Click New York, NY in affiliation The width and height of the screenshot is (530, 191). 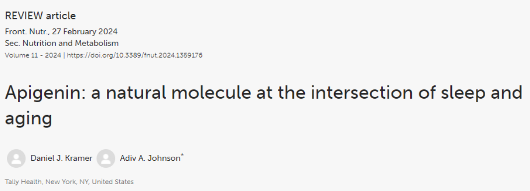67,182
